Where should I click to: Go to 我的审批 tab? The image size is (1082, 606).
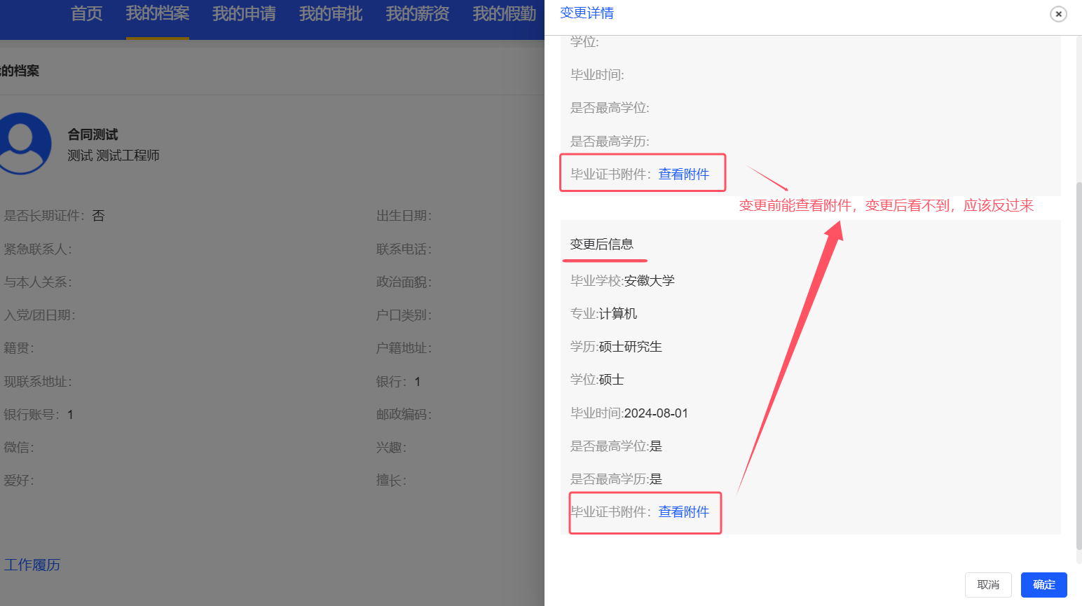(331, 14)
